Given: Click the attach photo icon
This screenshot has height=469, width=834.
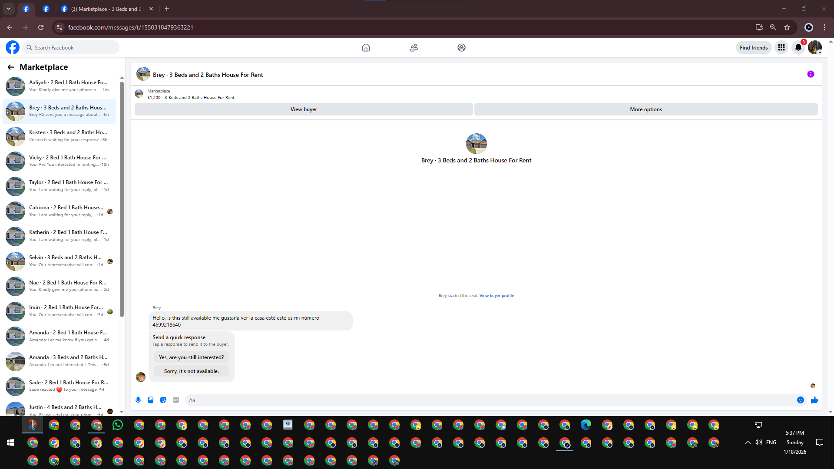Looking at the screenshot, I should 151,400.
